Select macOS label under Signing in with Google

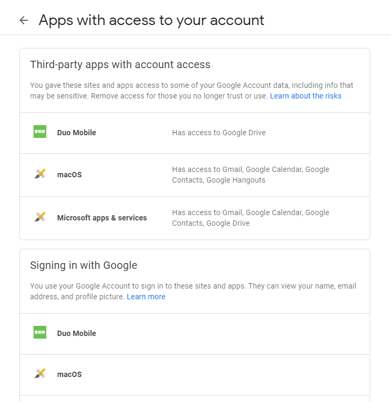click(70, 374)
